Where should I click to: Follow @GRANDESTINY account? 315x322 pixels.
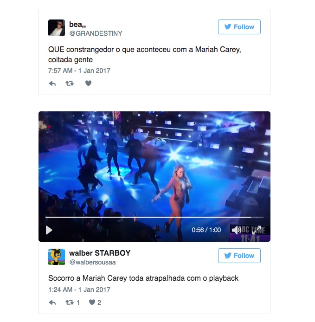[x=239, y=27]
